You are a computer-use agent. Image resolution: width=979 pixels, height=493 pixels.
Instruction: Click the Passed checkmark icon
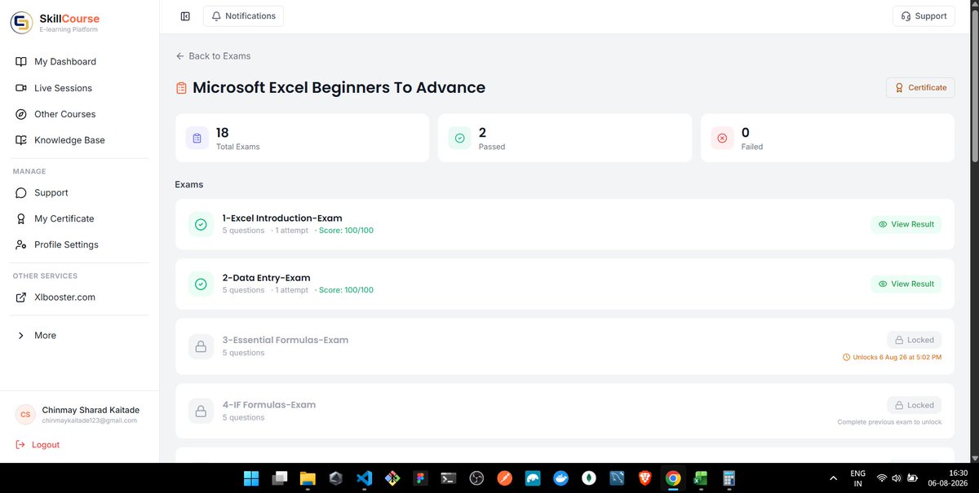[459, 139]
